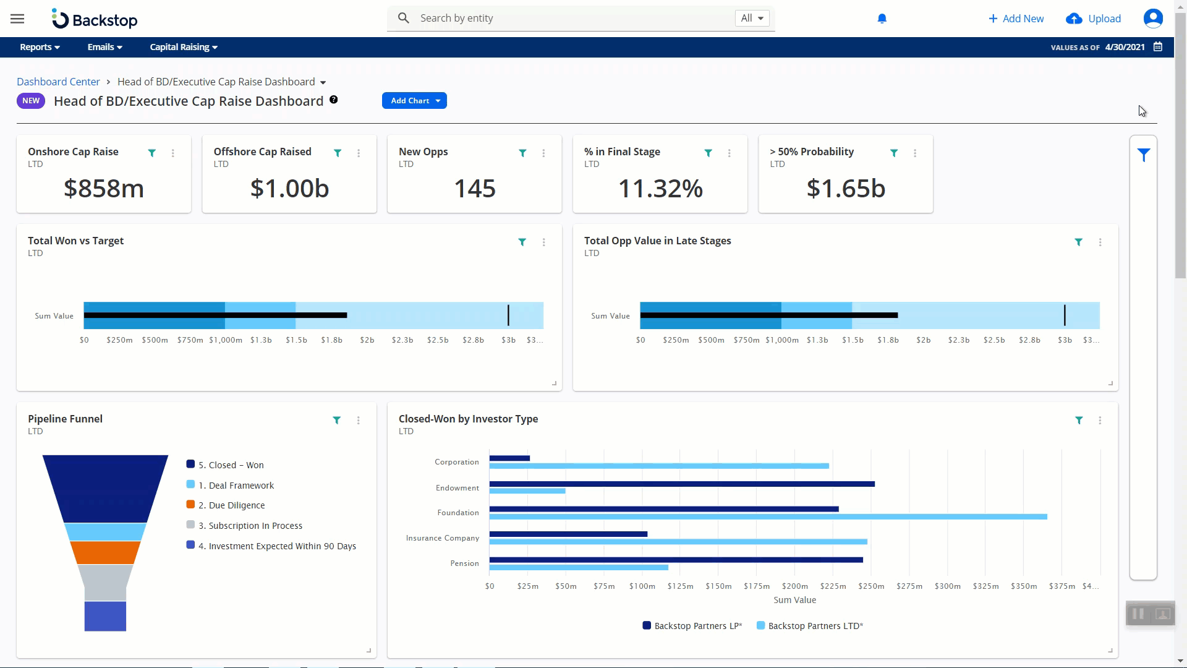Click the Upload cloud button
Screen dimensions: 1187x668
pyautogui.click(x=1094, y=19)
